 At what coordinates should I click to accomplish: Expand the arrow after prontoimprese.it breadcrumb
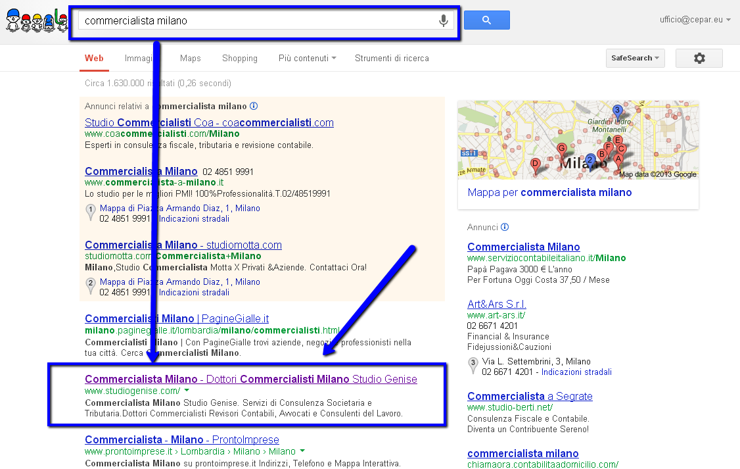(302, 451)
